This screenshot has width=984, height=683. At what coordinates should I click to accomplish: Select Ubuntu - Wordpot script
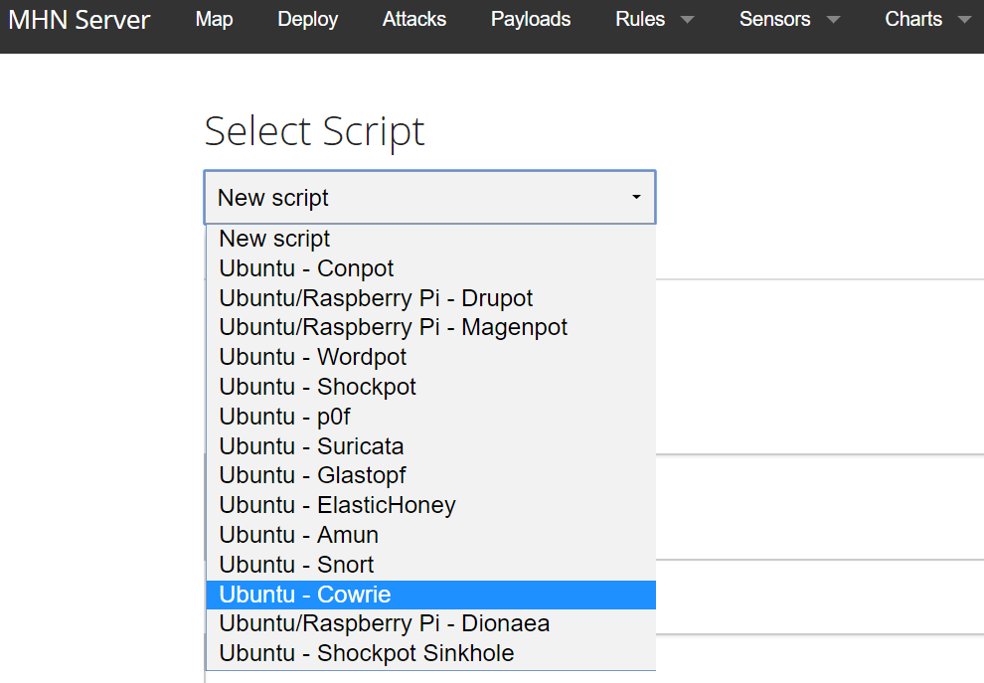(313, 357)
